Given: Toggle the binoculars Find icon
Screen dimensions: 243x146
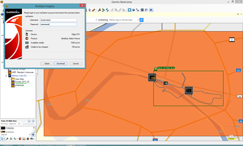Looking at the screenshot, I should point(151,10).
